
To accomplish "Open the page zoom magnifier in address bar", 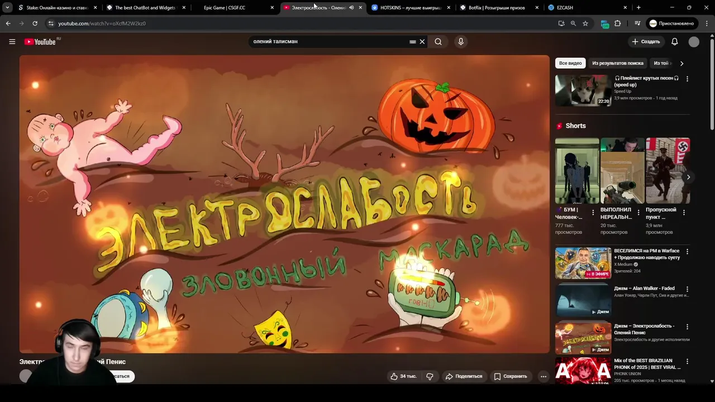I will click(x=573, y=23).
